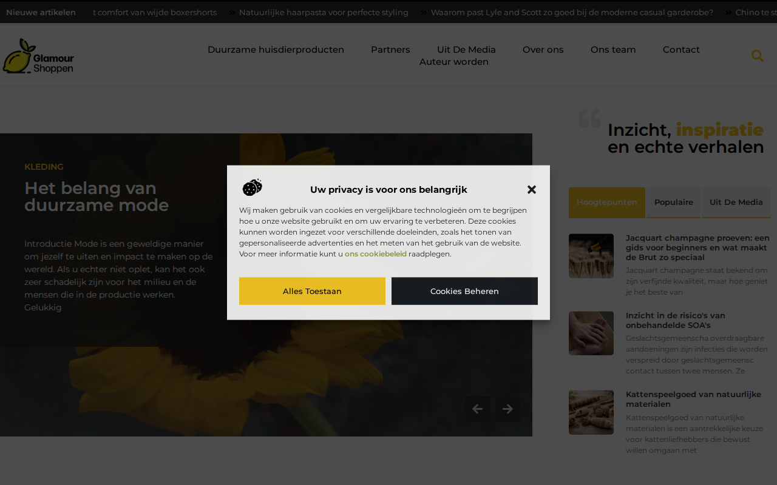Click the cat toys thumbnail
Screen dimensions: 777x485
point(591,412)
